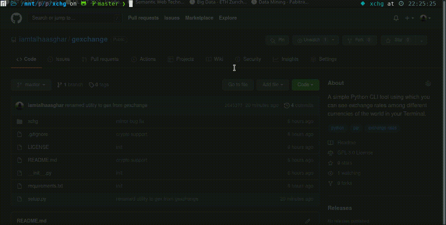Open the .gitignore file
The width and height of the screenshot is (446, 225).
[x=38, y=135]
